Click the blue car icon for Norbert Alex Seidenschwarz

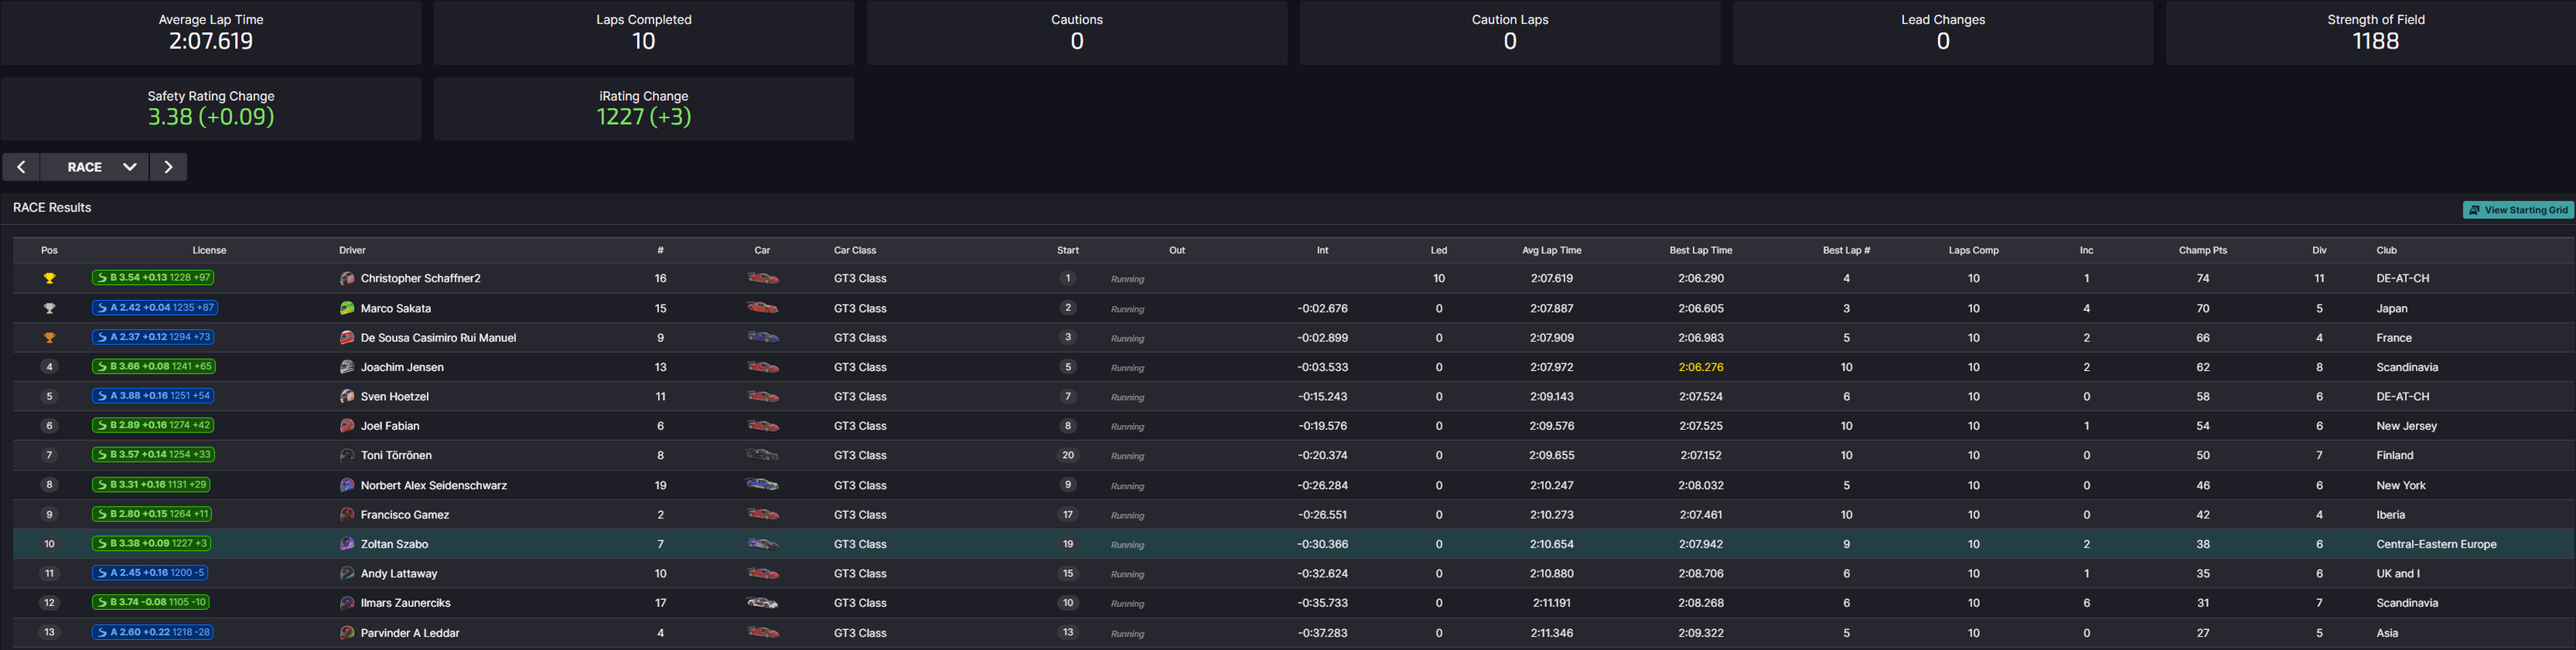click(x=762, y=485)
